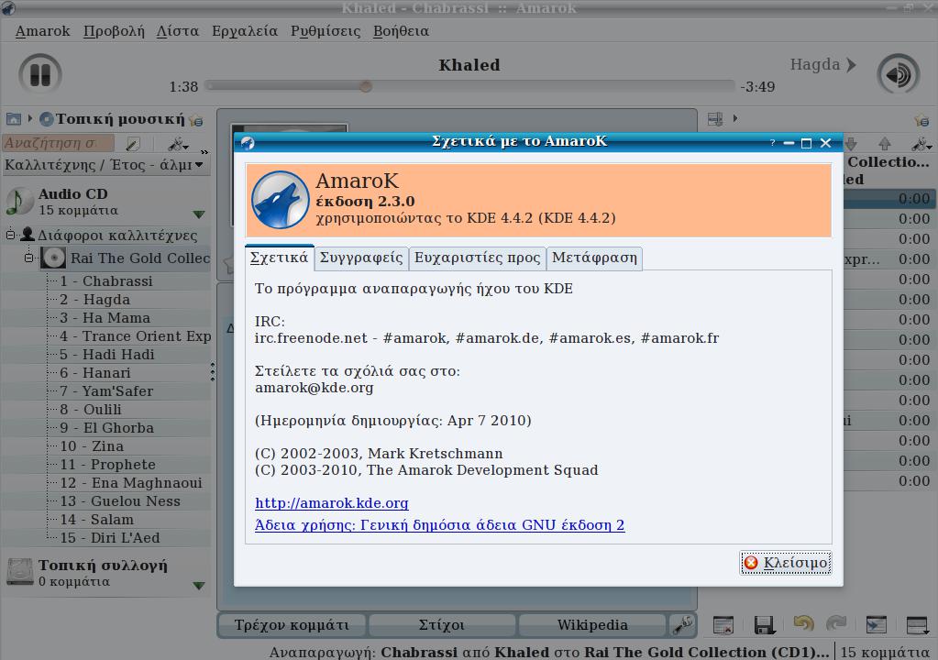The width and height of the screenshot is (938, 660).
Task: Select track 12 - Ena Maghnaoui
Action: point(131,483)
